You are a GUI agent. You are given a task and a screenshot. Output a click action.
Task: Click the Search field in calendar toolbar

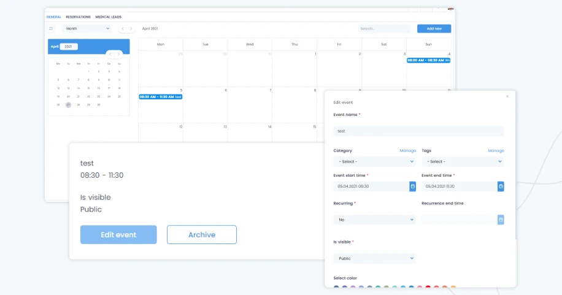point(384,29)
